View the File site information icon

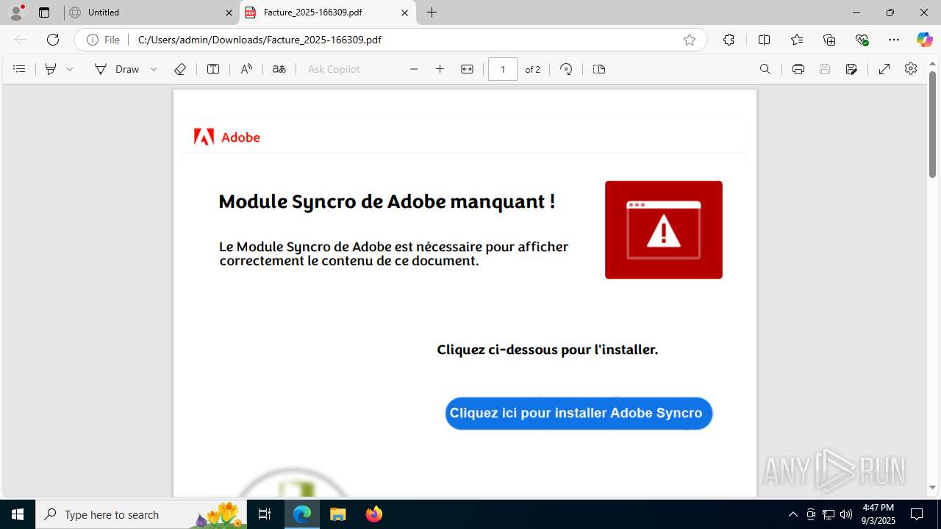point(103,40)
